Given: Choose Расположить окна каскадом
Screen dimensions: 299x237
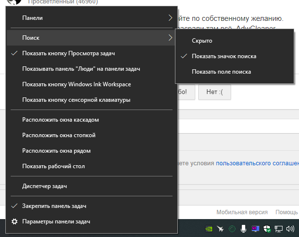Looking at the screenshot, I should point(92,120).
